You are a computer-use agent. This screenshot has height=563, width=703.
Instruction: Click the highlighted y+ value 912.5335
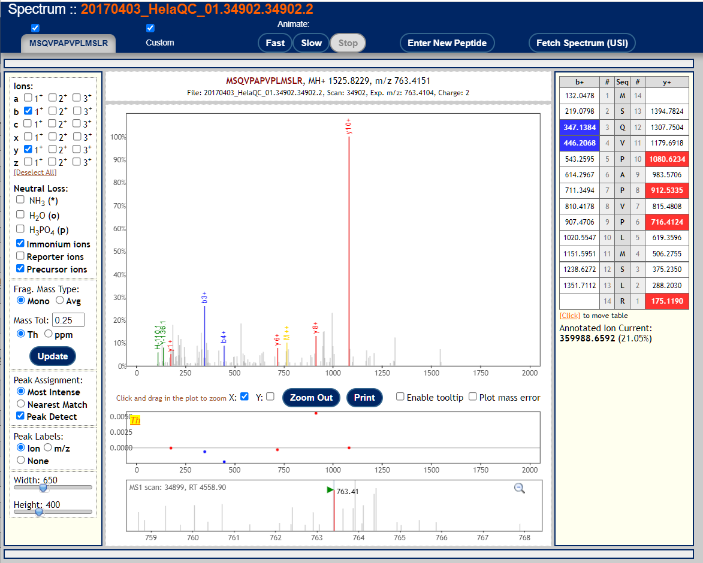667,190
